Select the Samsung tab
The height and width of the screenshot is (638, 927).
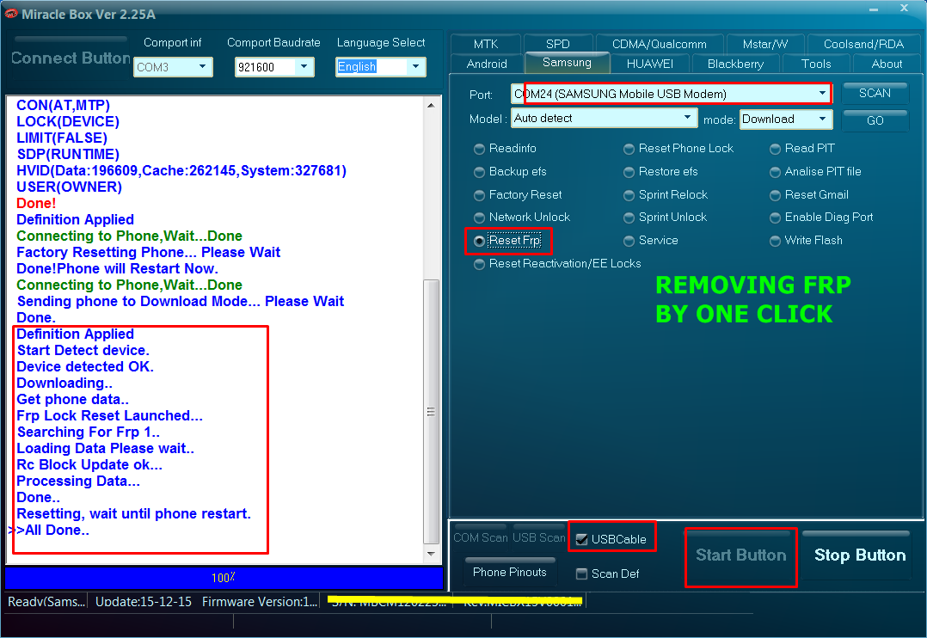pyautogui.click(x=567, y=63)
